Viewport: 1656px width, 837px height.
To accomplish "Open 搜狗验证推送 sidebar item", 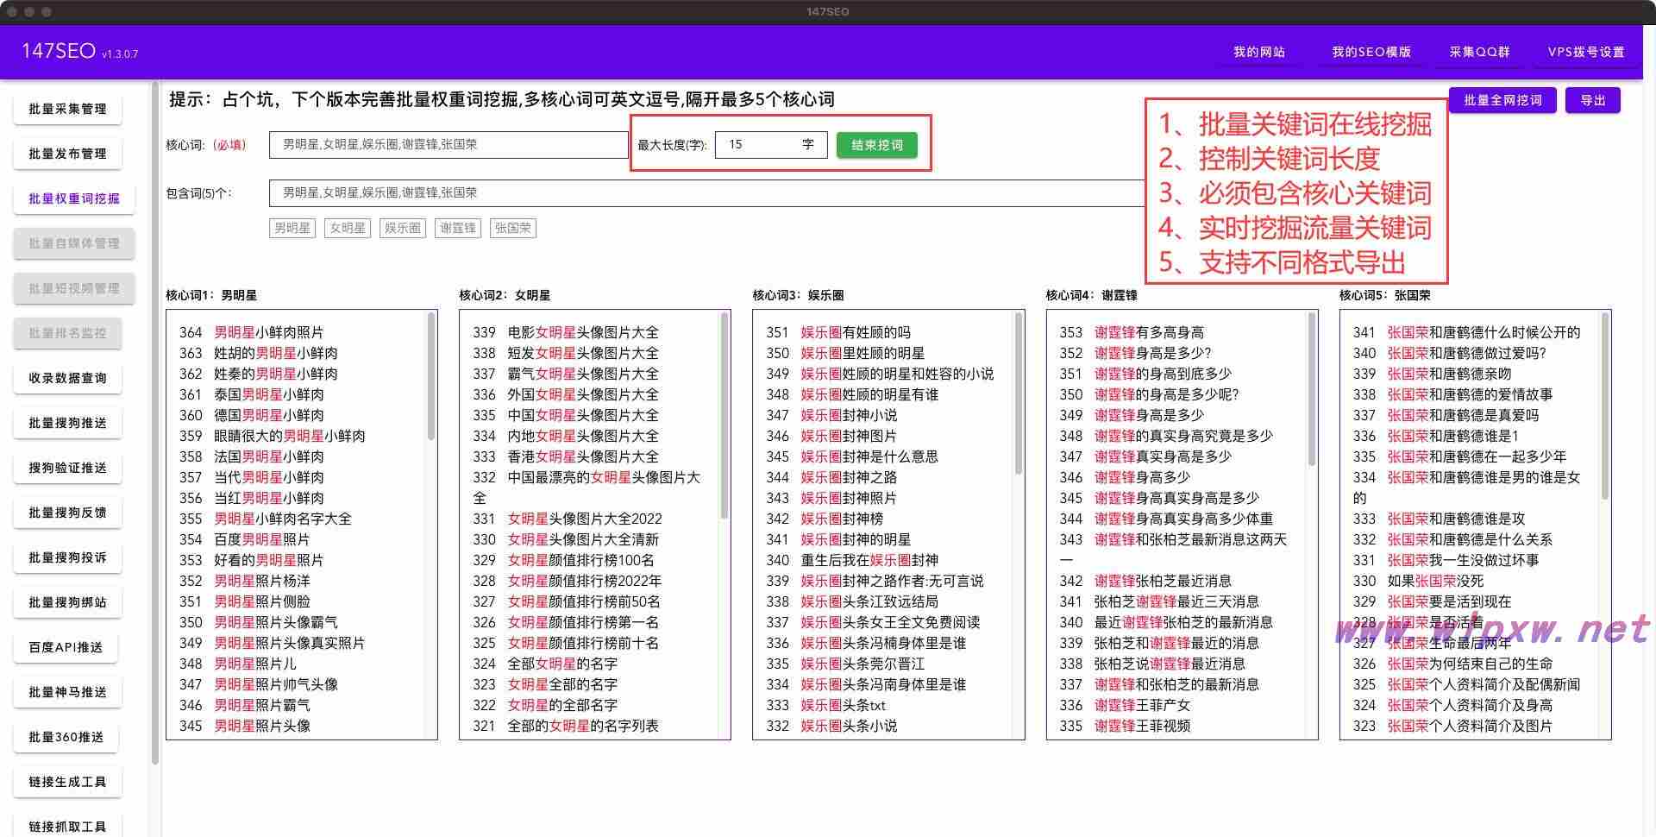I will 67,468.
